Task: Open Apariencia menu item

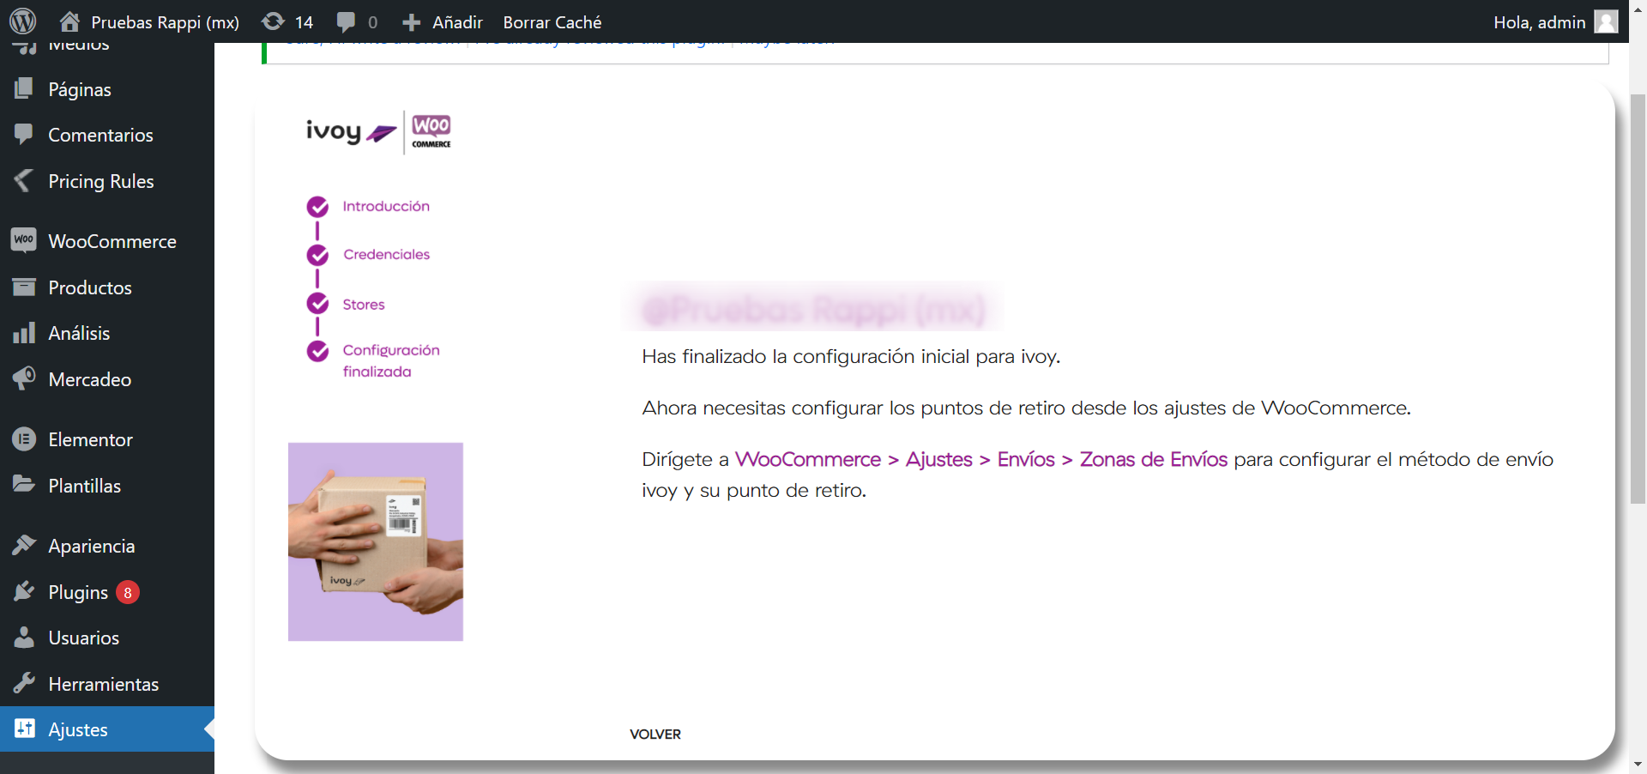Action: (92, 546)
